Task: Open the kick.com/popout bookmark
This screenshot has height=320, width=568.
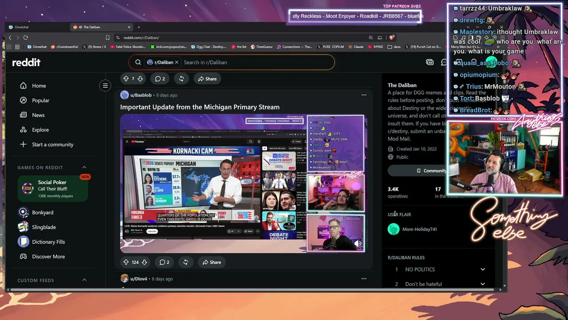Action: [x=169, y=47]
